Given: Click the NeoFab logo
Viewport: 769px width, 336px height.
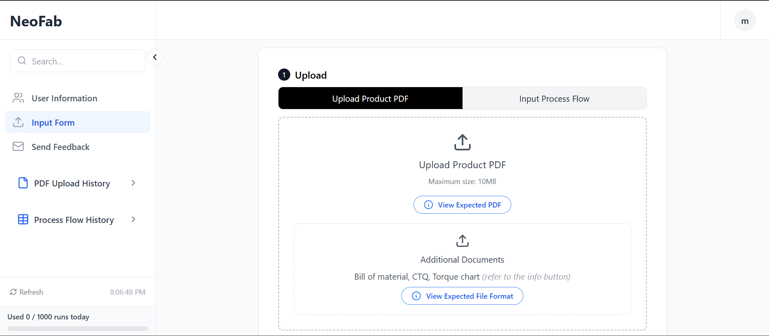Looking at the screenshot, I should coord(36,21).
